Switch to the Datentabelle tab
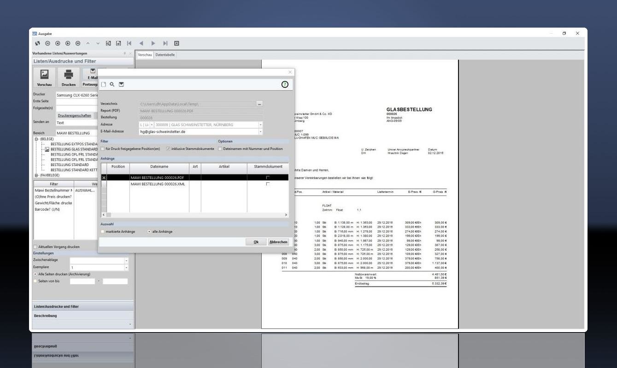Viewport: 617px width, 368px height. [x=165, y=55]
